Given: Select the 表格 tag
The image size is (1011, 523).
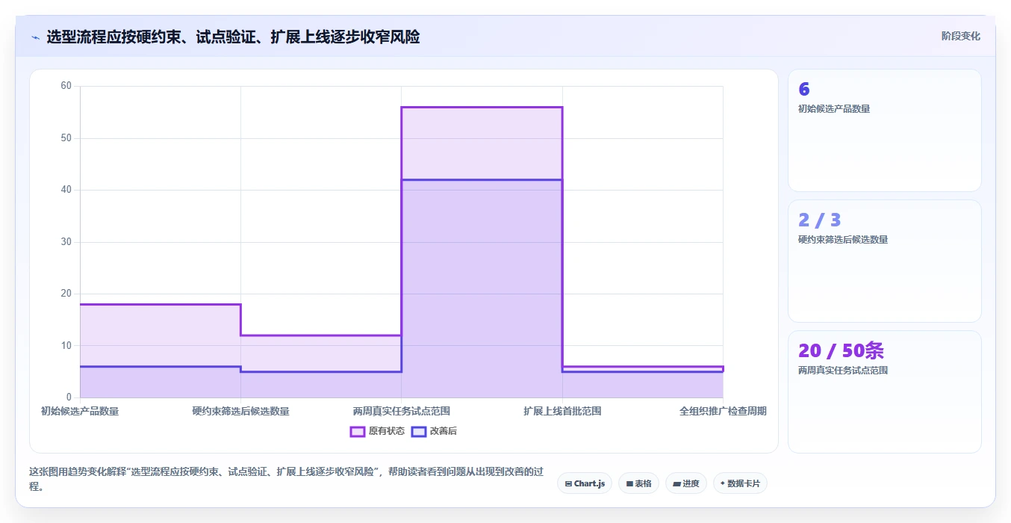Looking at the screenshot, I should pyautogui.click(x=638, y=483).
